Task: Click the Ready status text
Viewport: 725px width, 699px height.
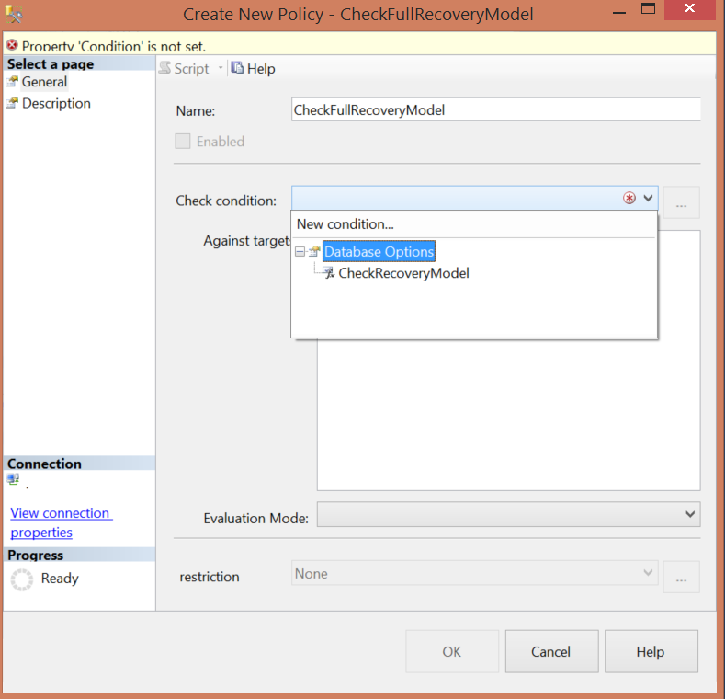Action: click(x=60, y=579)
